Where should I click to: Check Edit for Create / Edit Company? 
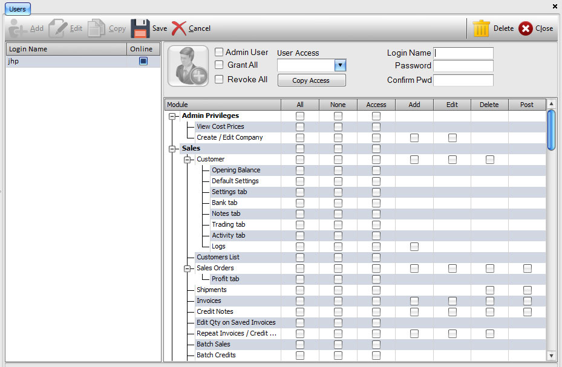click(453, 138)
